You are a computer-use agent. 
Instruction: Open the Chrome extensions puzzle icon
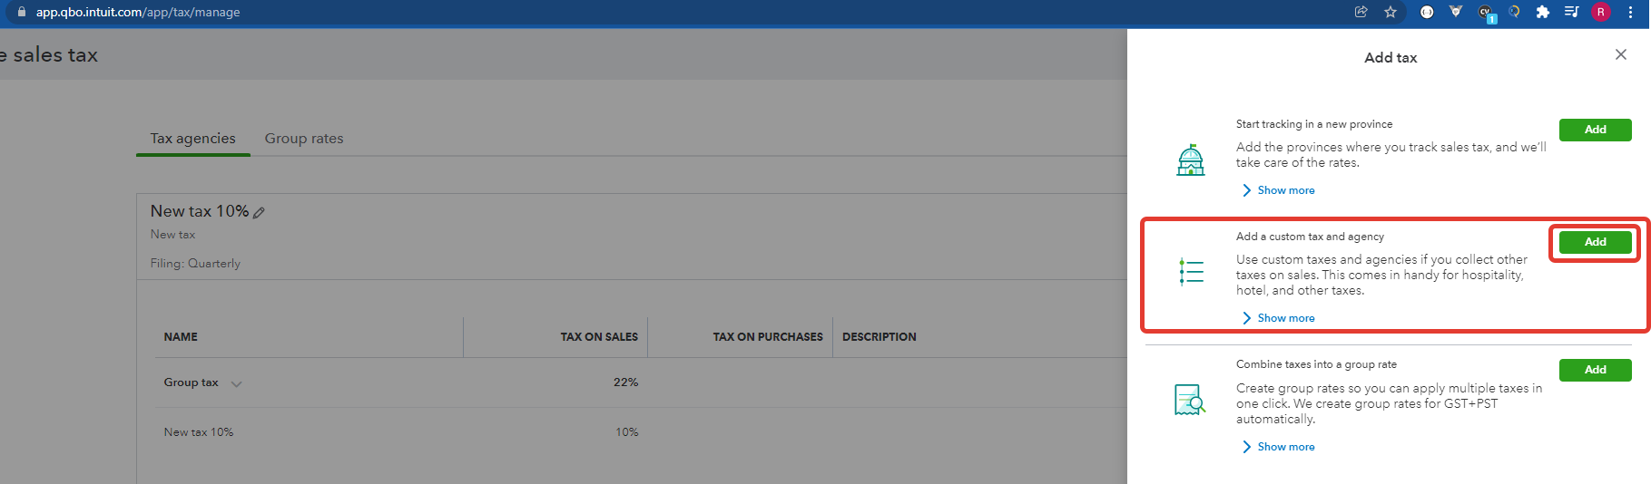point(1542,12)
